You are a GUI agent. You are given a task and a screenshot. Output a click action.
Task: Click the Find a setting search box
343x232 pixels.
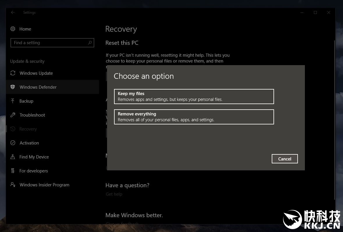(x=49, y=42)
